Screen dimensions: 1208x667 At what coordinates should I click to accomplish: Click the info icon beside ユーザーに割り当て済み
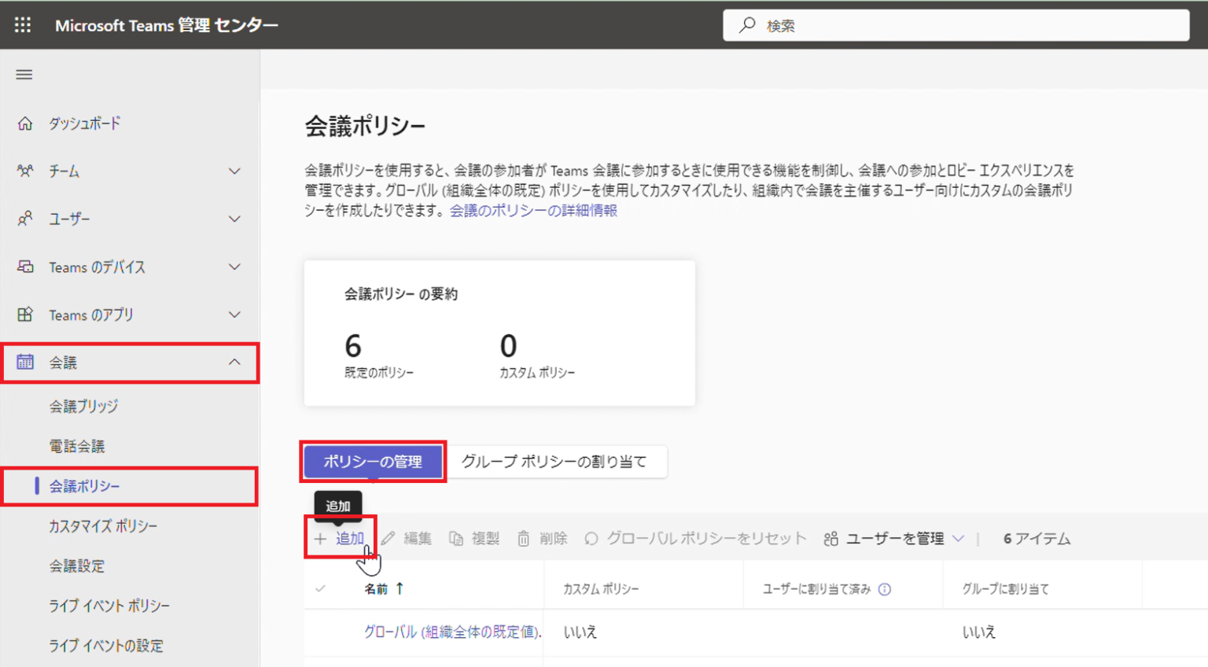pos(886,588)
